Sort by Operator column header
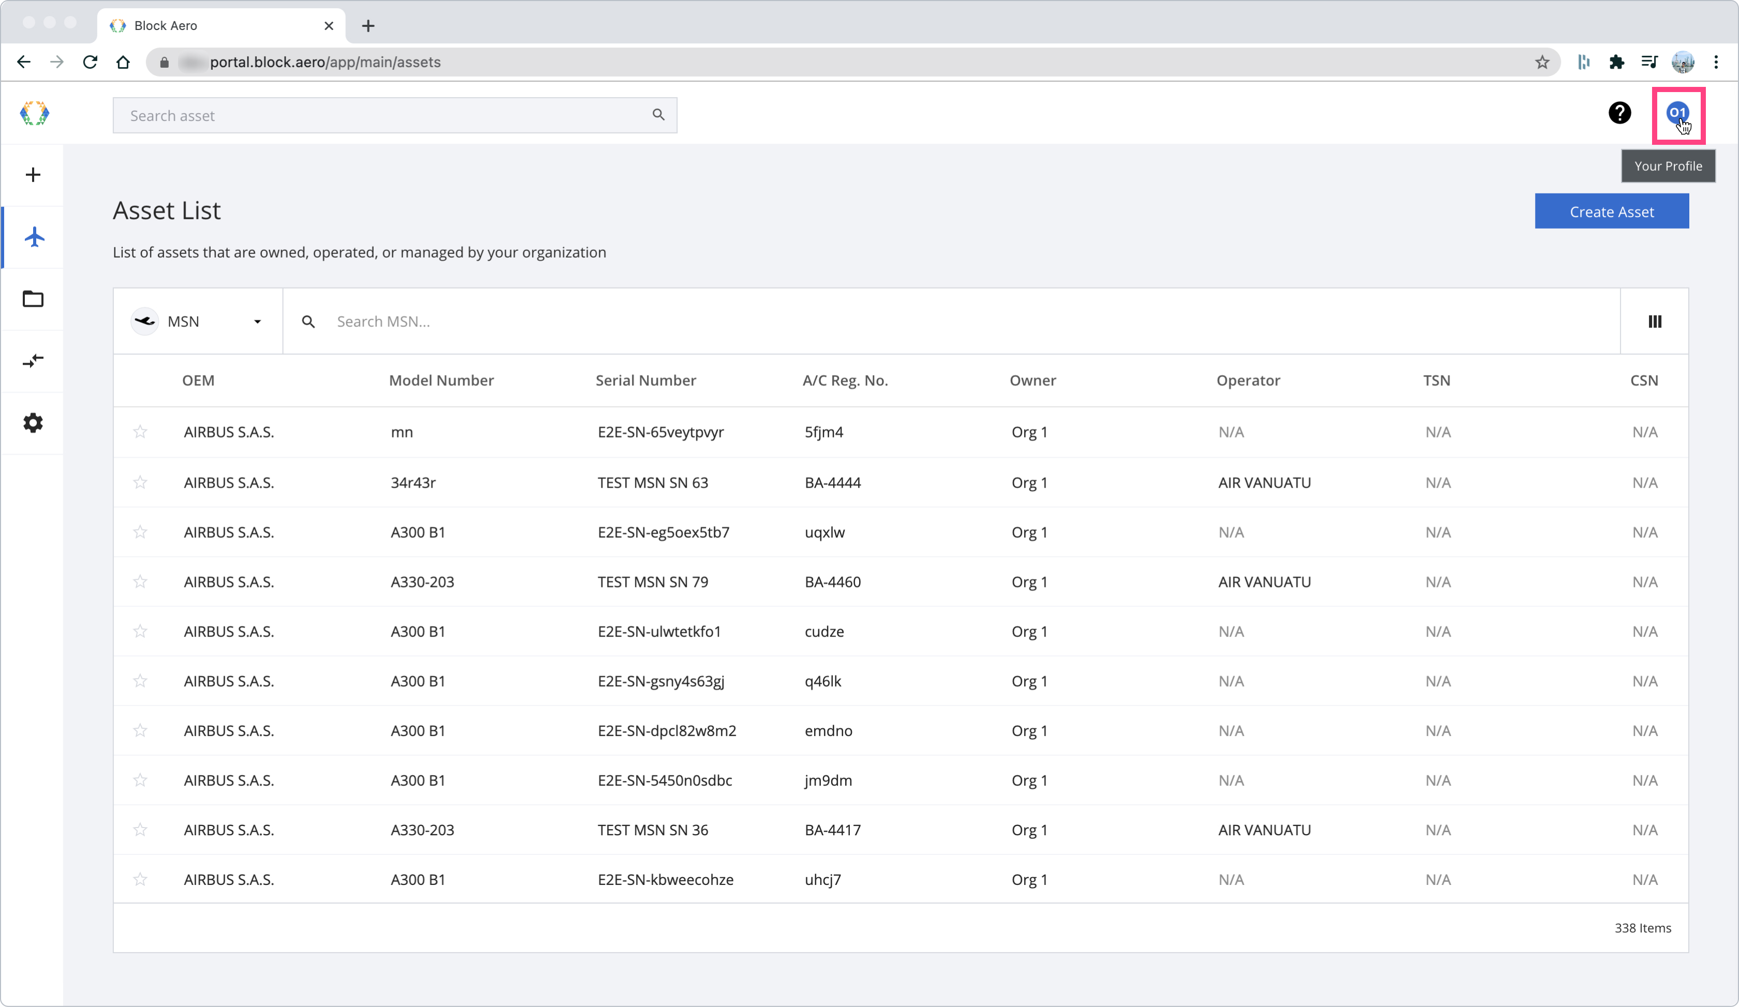Image resolution: width=1739 pixels, height=1007 pixels. (x=1248, y=380)
